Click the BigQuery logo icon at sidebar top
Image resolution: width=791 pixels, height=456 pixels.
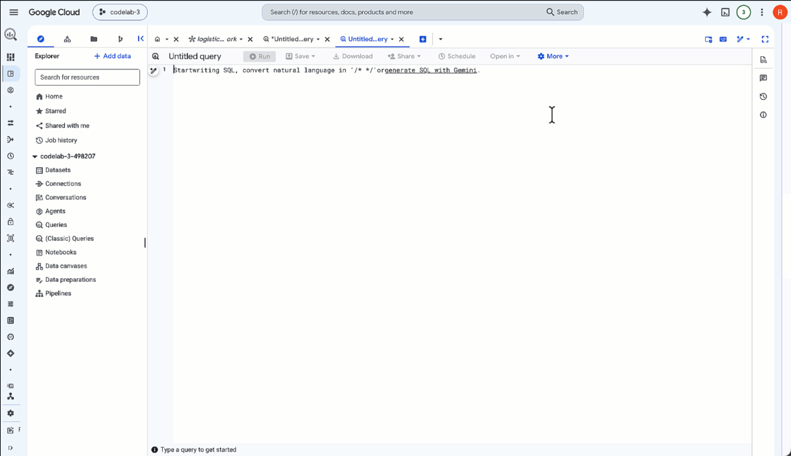click(10, 35)
